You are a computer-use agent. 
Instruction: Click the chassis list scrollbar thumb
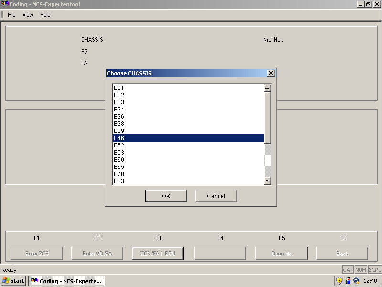(267, 117)
